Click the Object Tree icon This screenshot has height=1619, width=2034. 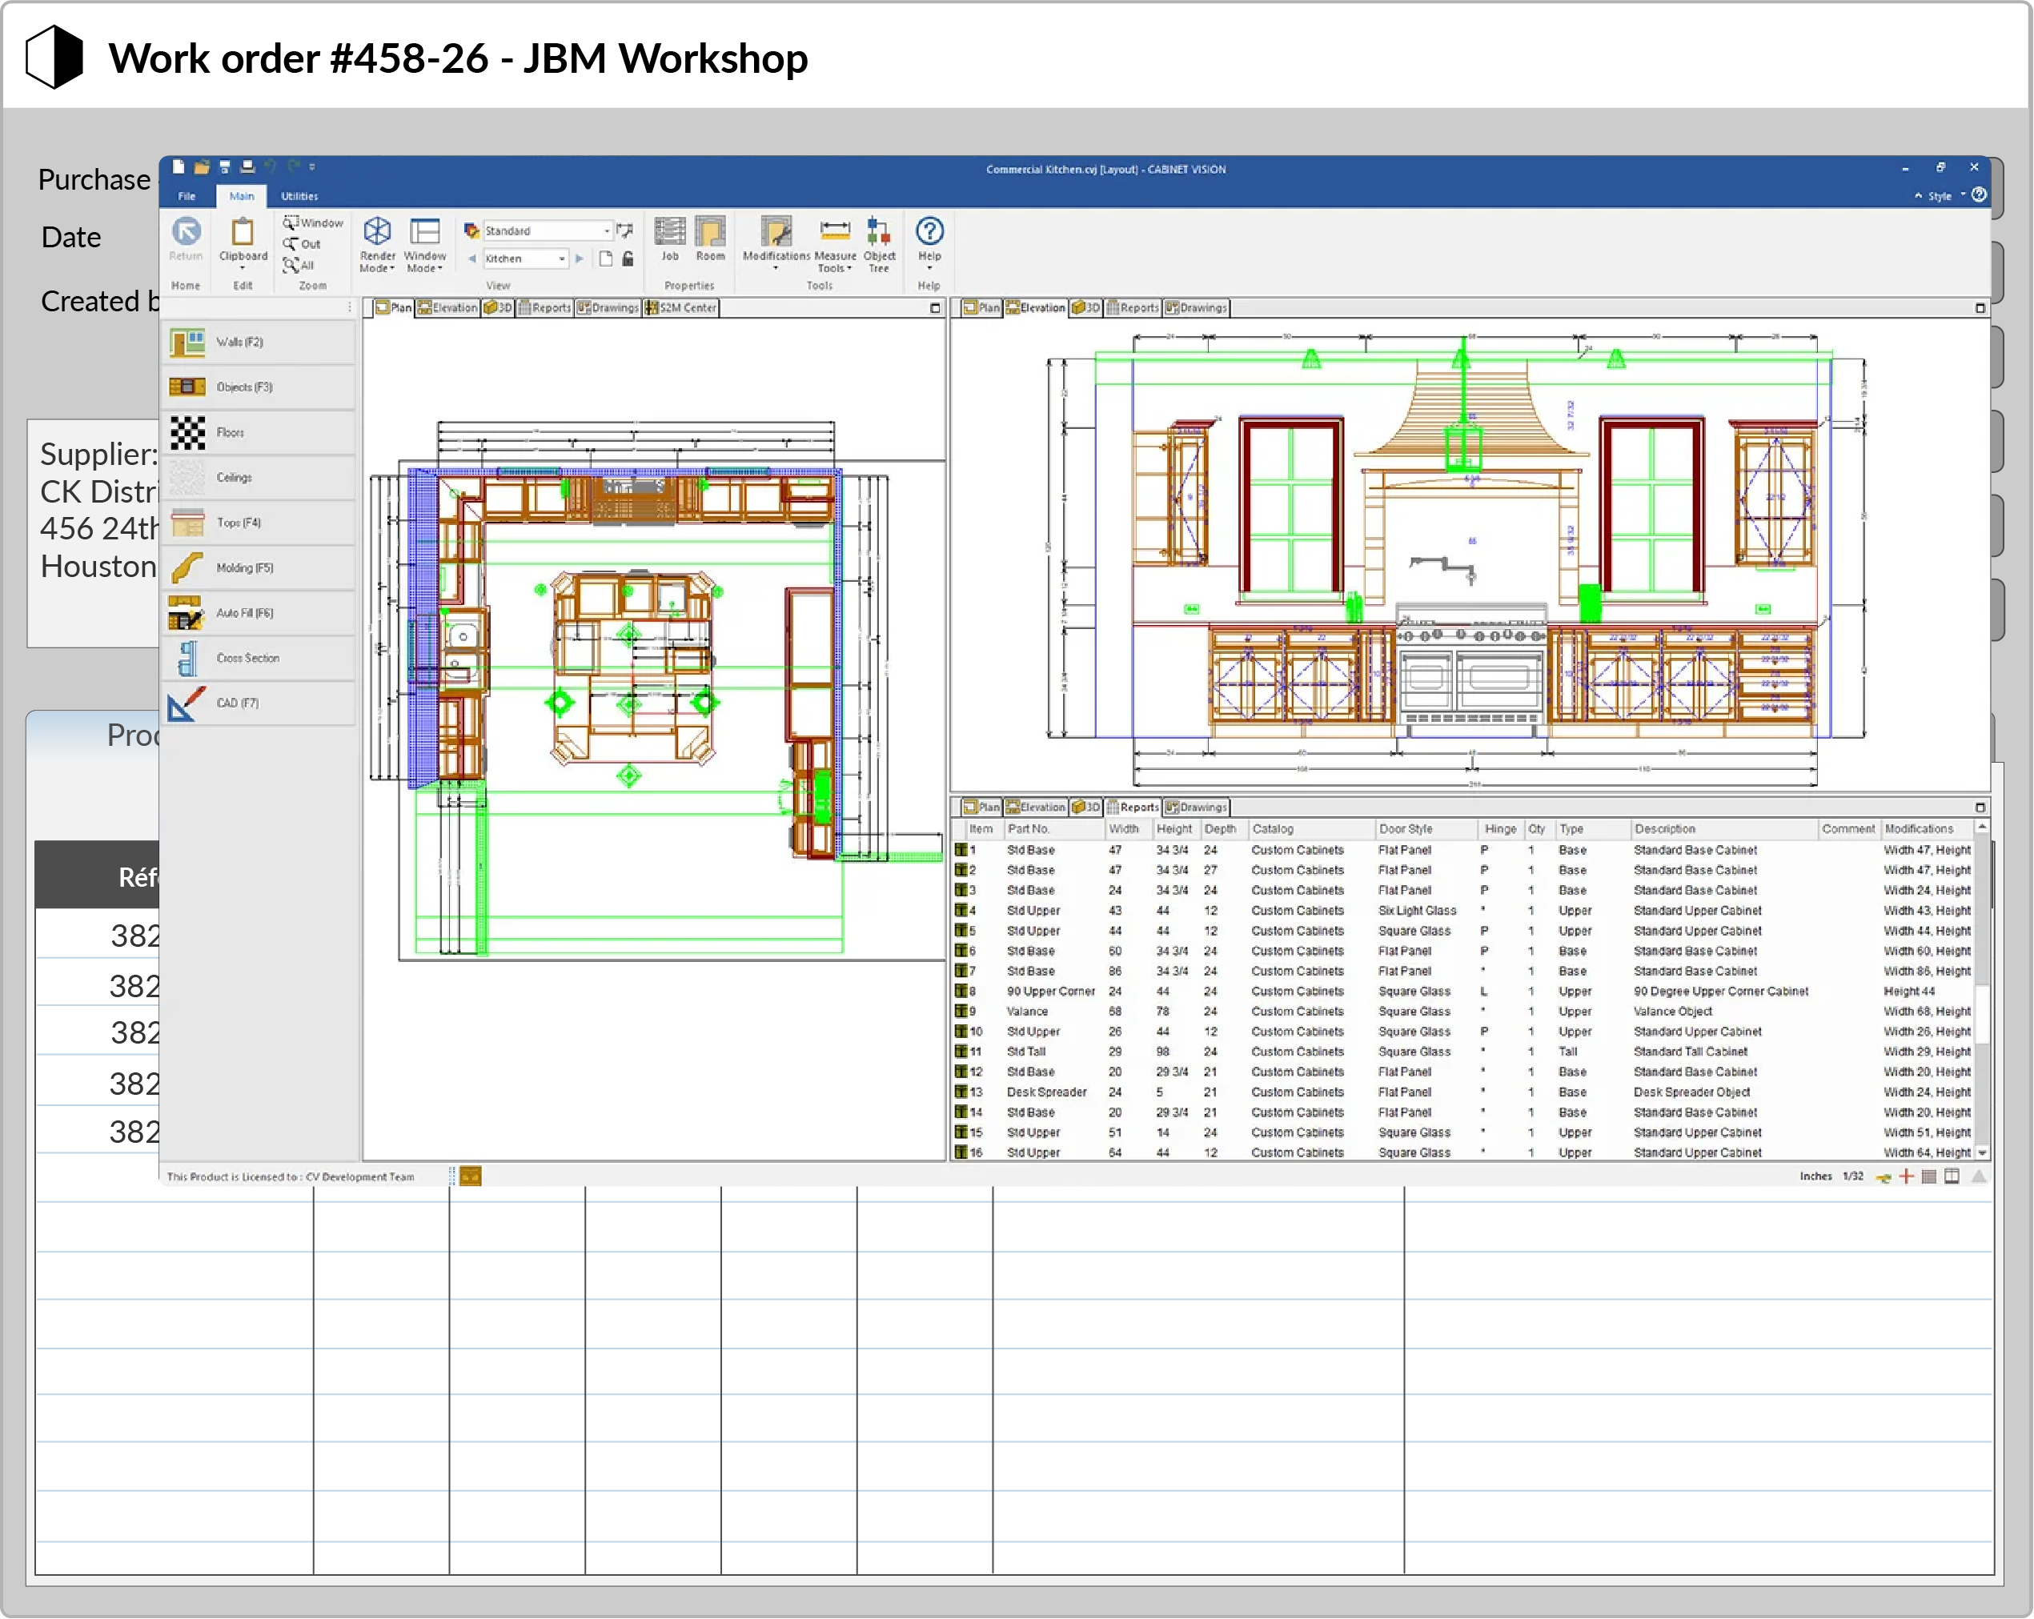point(879,246)
